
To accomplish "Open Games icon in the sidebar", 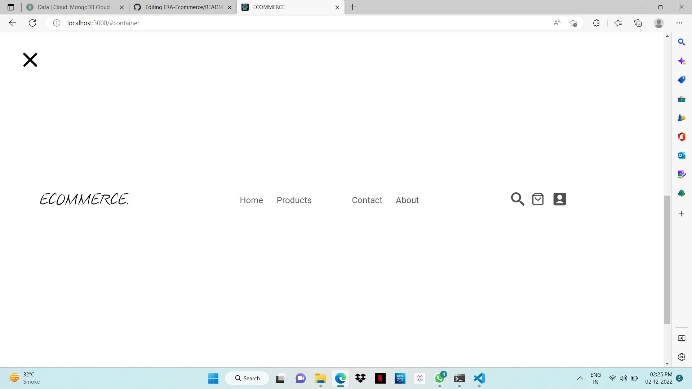I will tap(682, 117).
